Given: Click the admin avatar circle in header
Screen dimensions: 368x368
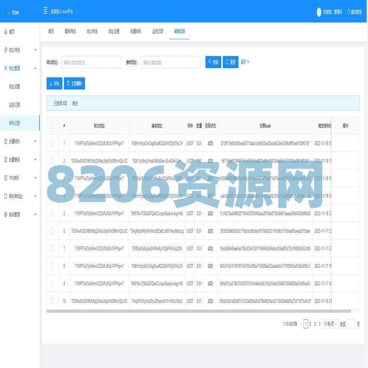Looking at the screenshot, I should 318,12.
